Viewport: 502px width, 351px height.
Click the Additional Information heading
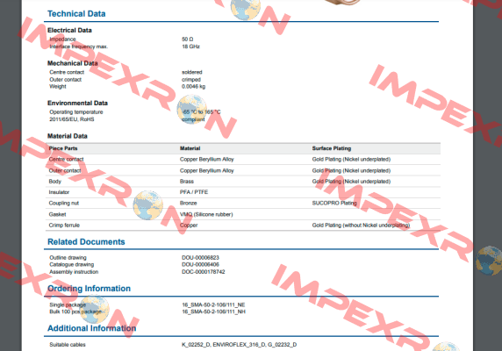click(x=91, y=328)
